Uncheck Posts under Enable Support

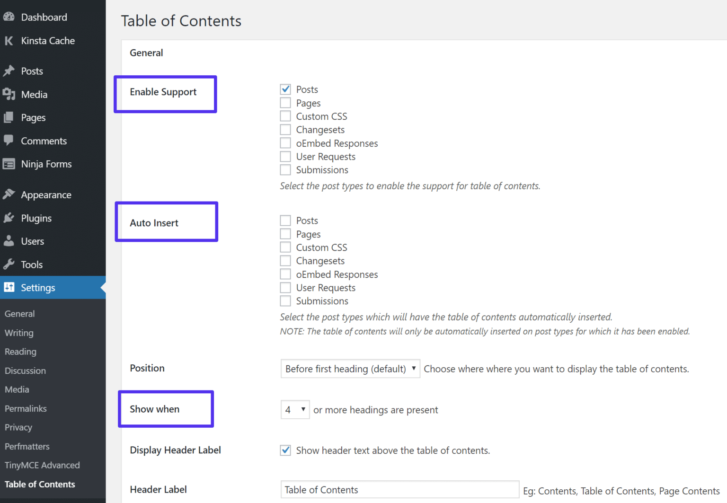tap(285, 89)
